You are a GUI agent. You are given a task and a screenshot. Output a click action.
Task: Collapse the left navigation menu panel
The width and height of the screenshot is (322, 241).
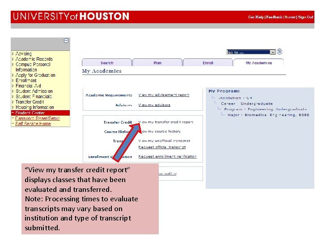coord(66,41)
